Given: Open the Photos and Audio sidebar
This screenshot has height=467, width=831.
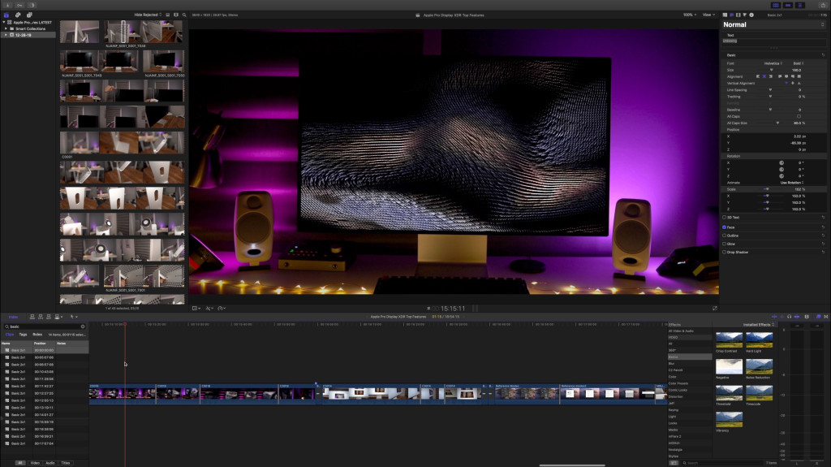Looking at the screenshot, I should (18, 15).
